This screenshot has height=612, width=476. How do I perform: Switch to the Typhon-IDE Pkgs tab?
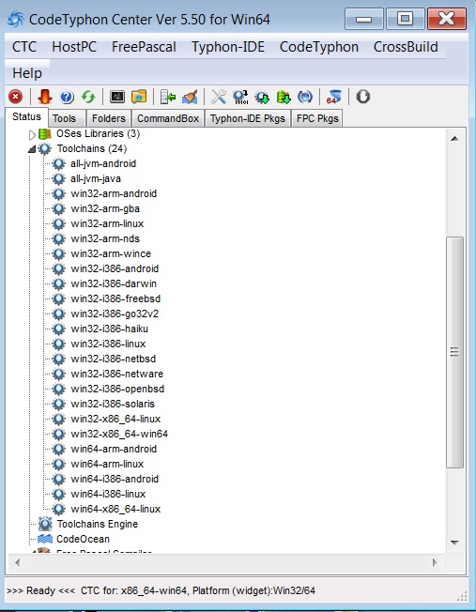click(x=248, y=118)
